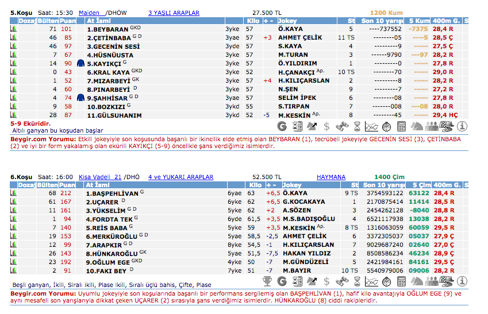Viewport: 488px width, 314px height.
Task: Click the info icon in race 5 toolbar
Action: coord(462,125)
